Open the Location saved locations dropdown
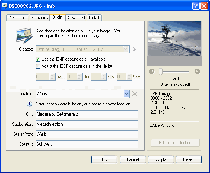This screenshot has height=173, width=210. tap(126, 94)
